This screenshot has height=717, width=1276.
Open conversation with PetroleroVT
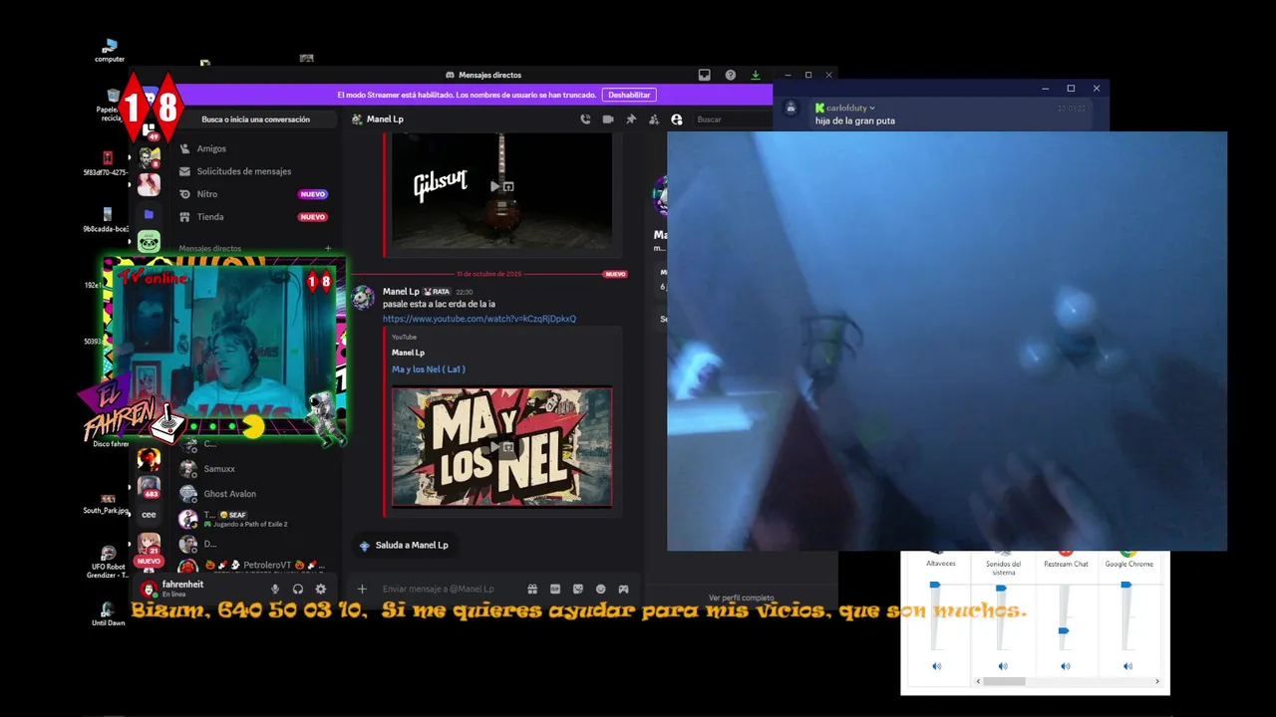click(254, 566)
